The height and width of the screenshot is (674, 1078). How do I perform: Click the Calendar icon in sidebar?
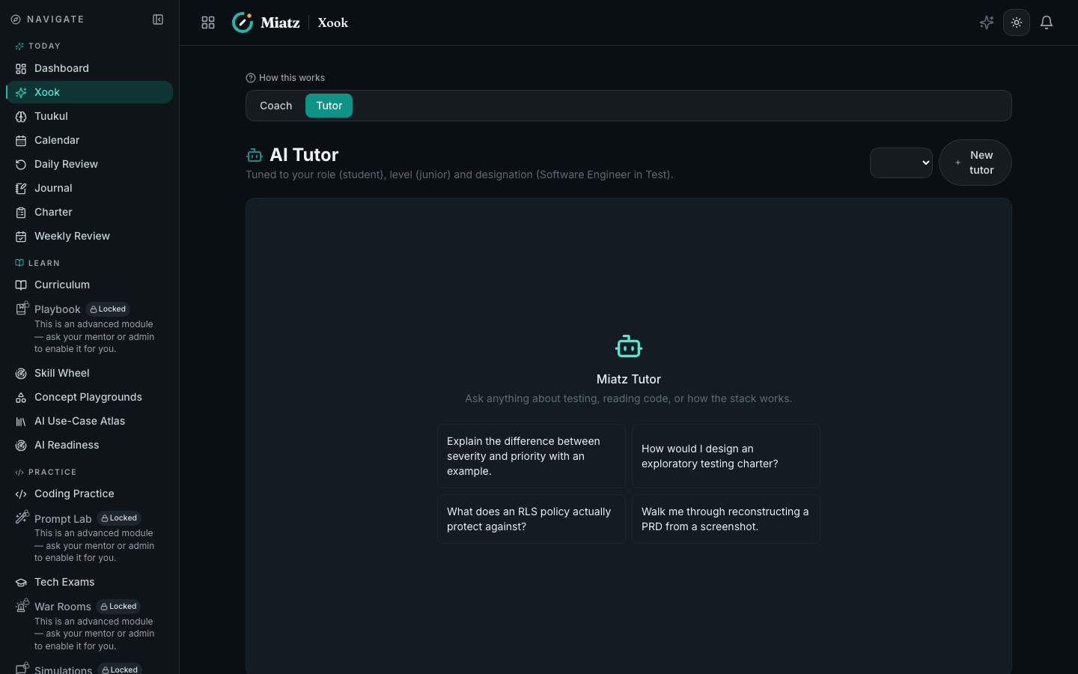coord(21,141)
